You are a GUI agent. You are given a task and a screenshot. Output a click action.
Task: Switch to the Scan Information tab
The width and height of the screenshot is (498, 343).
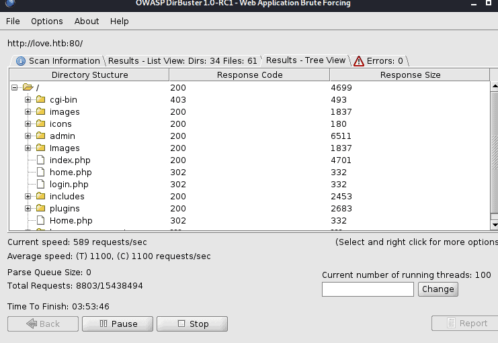[x=58, y=60]
